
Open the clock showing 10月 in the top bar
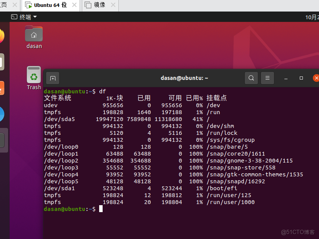point(312,17)
